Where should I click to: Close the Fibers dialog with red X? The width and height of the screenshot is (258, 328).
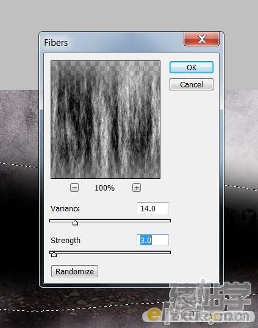tap(201, 39)
